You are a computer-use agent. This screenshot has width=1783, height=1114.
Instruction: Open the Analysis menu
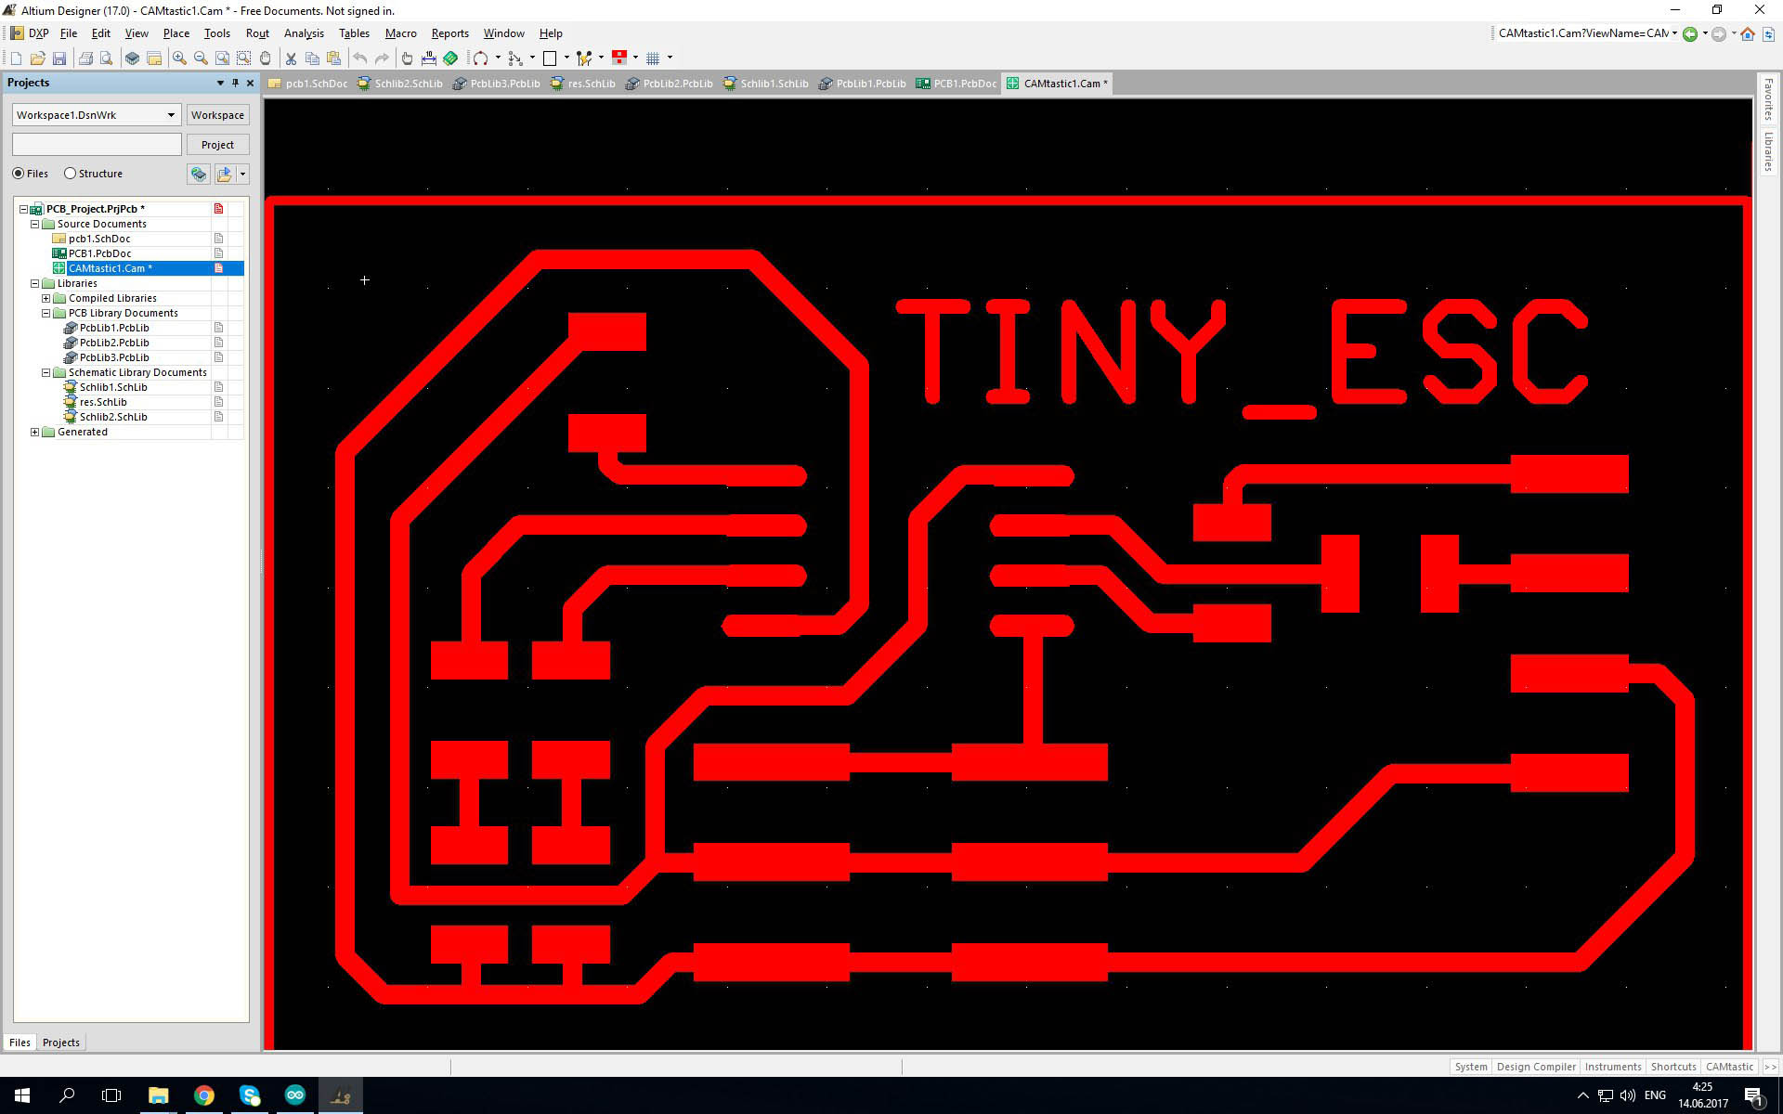click(304, 33)
